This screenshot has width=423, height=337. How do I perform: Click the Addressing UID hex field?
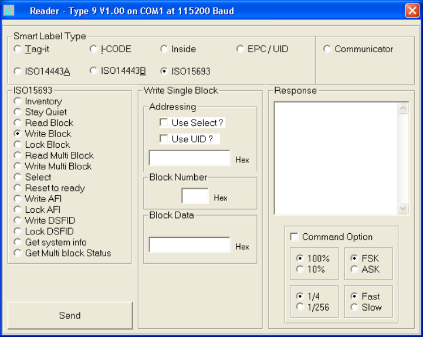[189, 158]
